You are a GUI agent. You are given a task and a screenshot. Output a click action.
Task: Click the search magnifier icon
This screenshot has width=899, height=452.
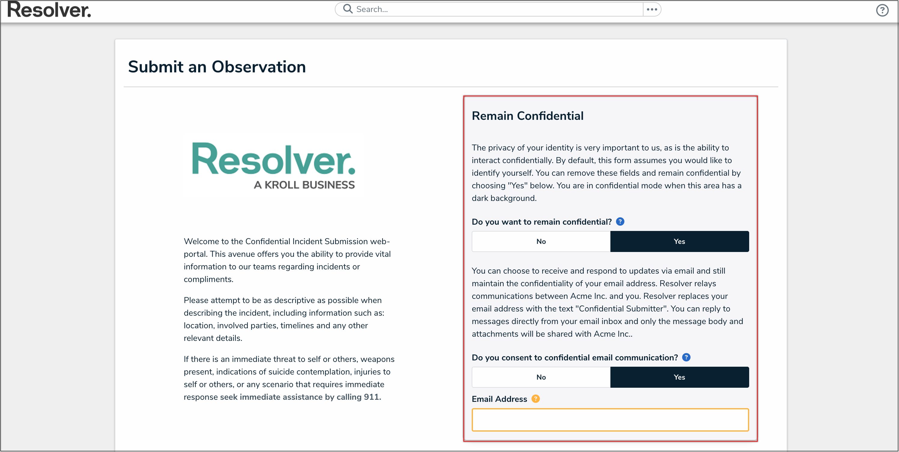[x=348, y=9]
